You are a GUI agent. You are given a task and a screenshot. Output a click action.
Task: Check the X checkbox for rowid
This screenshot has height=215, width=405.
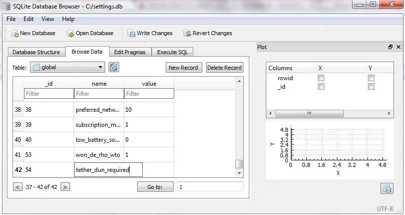(321, 78)
